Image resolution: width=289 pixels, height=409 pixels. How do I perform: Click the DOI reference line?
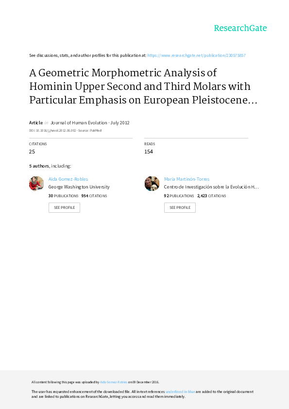(65, 130)
